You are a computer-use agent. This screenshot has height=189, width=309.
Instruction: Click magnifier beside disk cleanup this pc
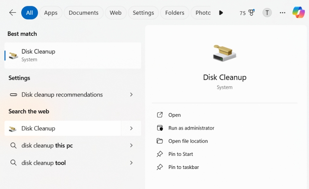[14, 145]
